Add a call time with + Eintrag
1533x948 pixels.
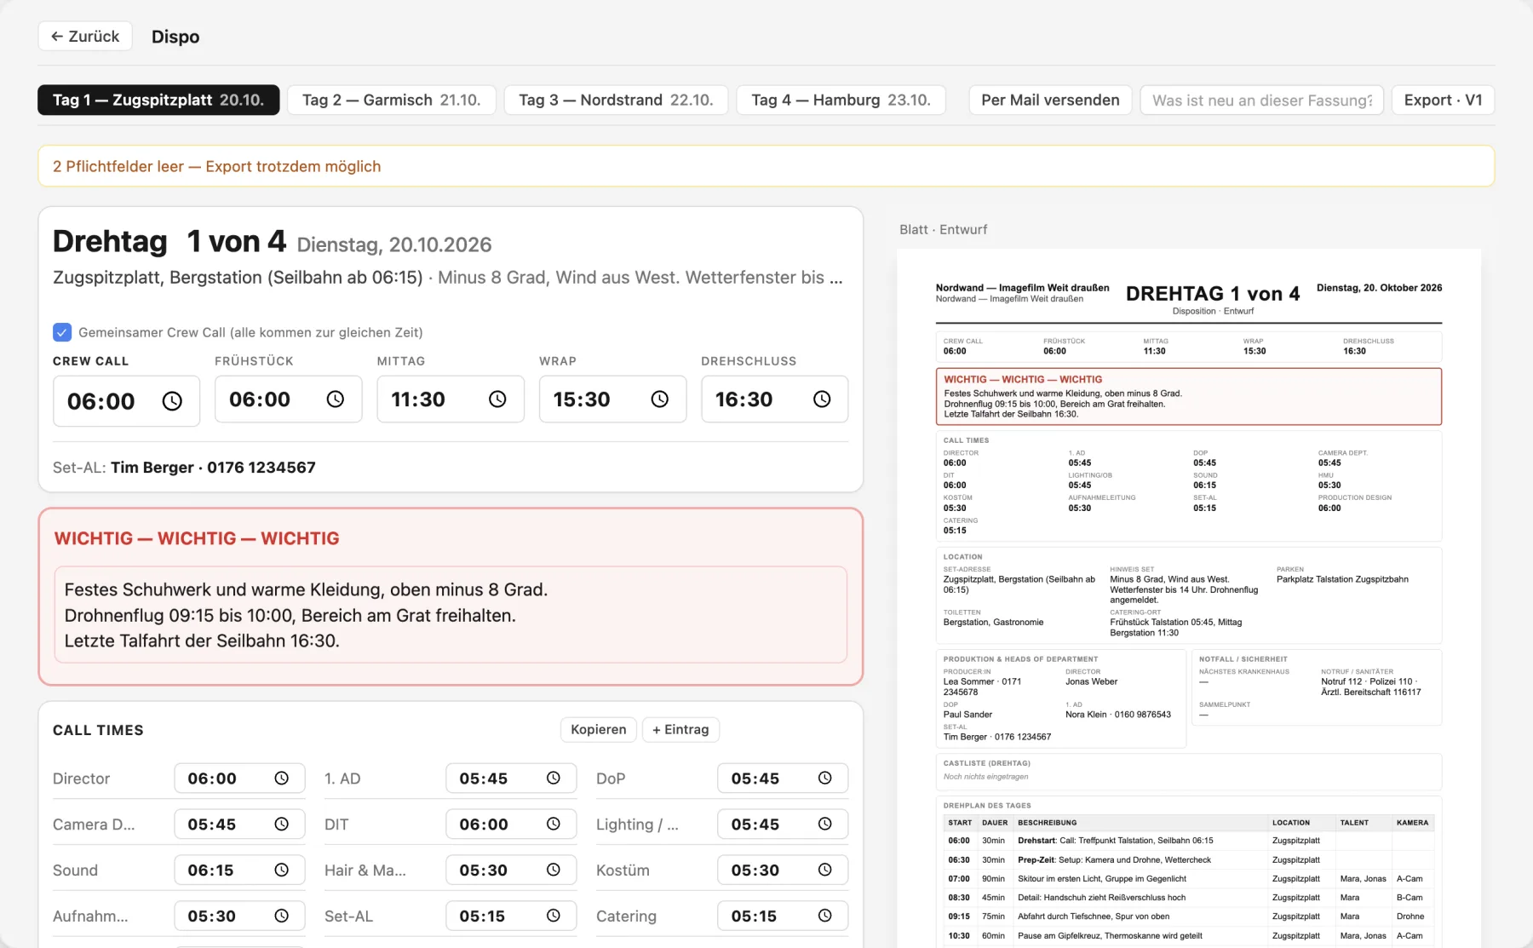pos(680,730)
